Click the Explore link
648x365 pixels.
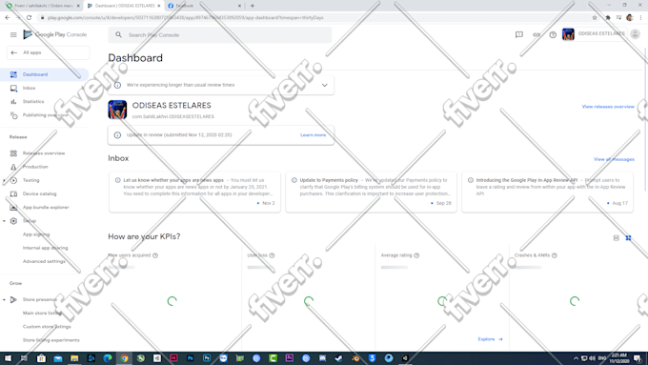[490, 339]
